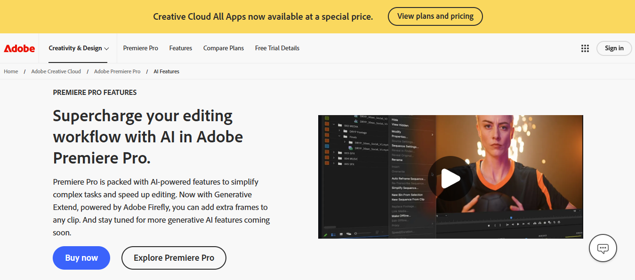The image size is (635, 280).
Task: Click the Adobe logo
Action: coord(19,48)
